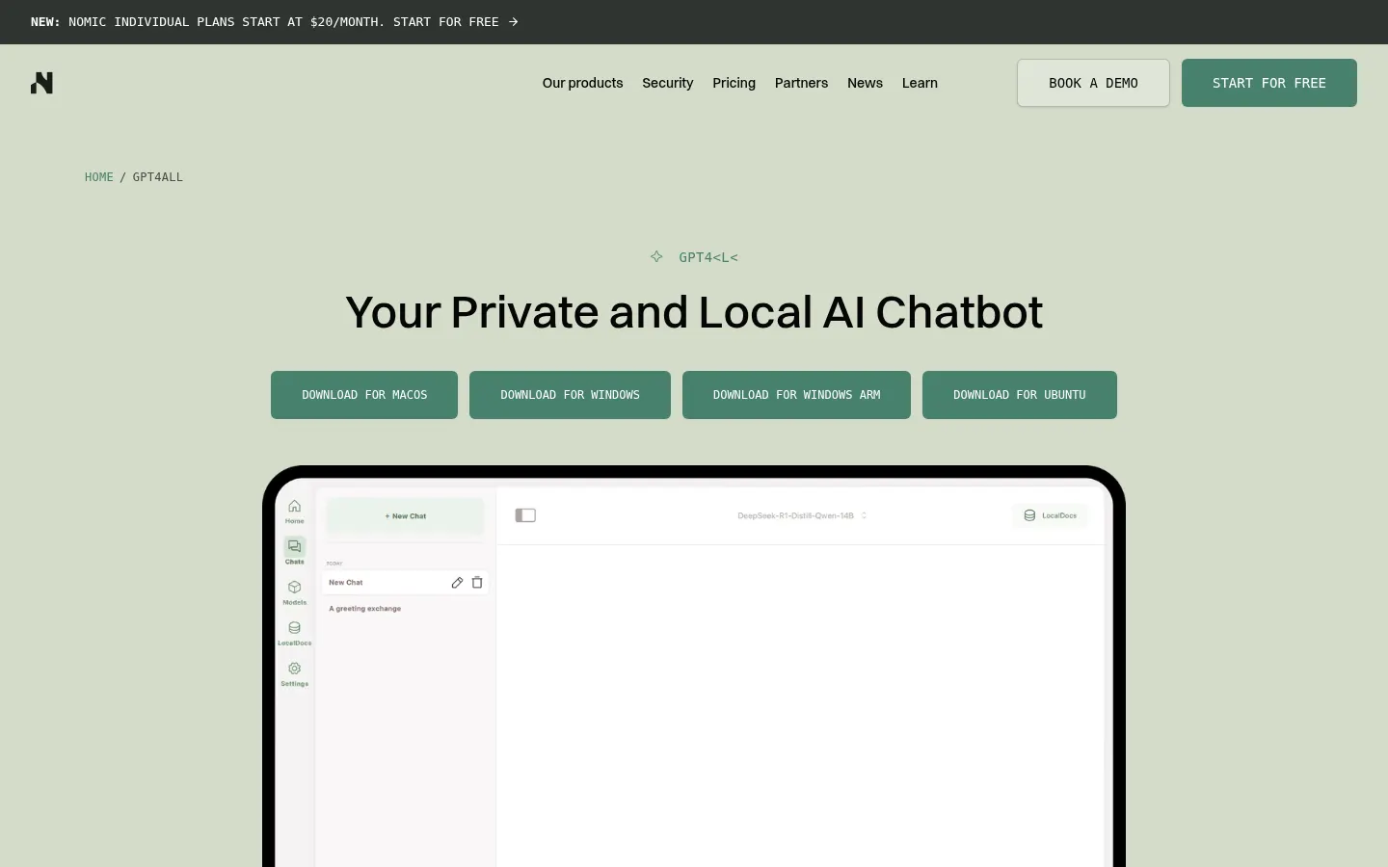
Task: Click the + New Chat button
Action: (x=405, y=515)
